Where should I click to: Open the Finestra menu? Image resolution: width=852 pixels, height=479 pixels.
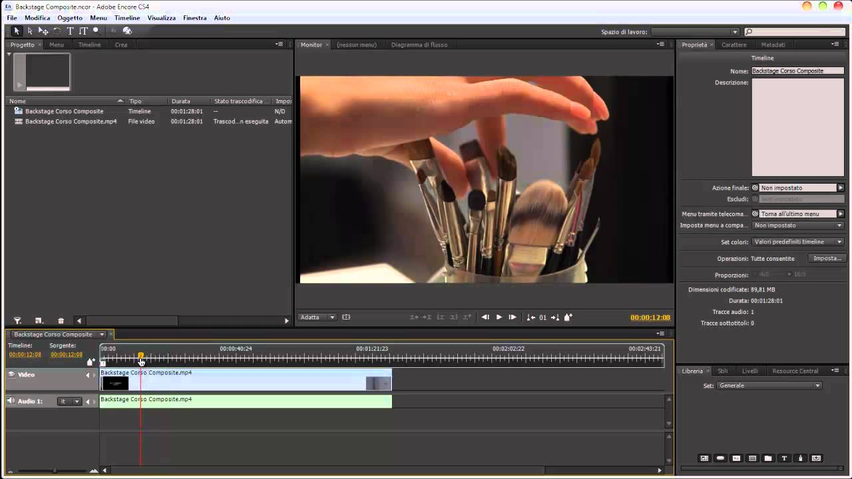point(195,18)
